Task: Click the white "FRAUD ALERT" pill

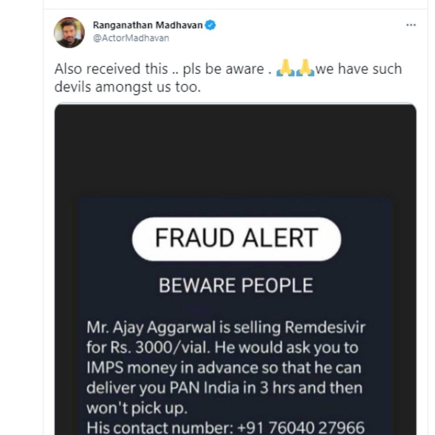Action: point(236,238)
